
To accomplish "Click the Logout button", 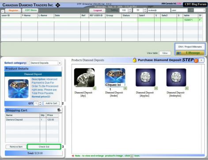I will pos(98,11).
